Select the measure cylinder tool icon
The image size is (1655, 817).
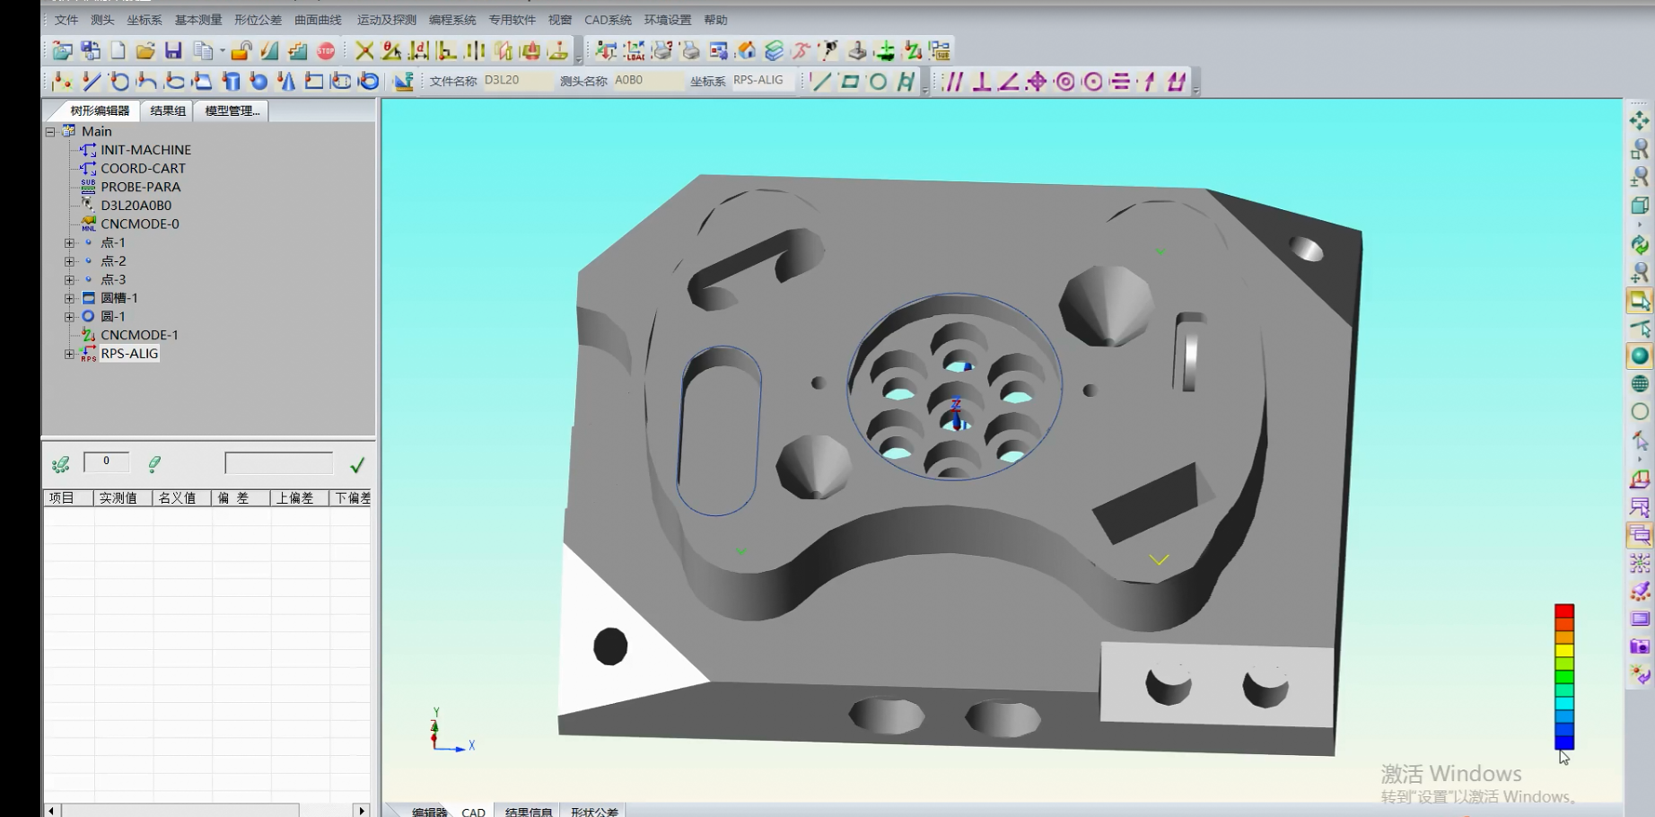coord(231,82)
